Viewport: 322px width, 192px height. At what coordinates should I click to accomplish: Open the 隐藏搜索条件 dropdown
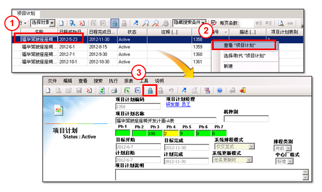click(203, 22)
